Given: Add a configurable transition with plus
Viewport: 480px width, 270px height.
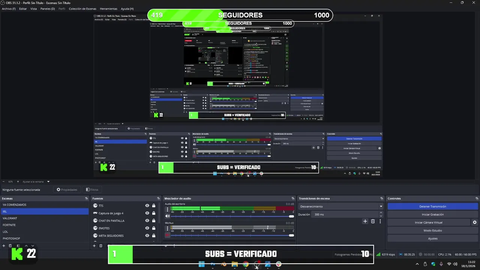Looking at the screenshot, I should tap(365, 221).
